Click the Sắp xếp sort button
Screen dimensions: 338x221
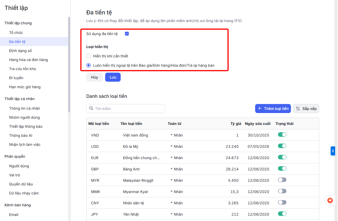tap(306, 109)
